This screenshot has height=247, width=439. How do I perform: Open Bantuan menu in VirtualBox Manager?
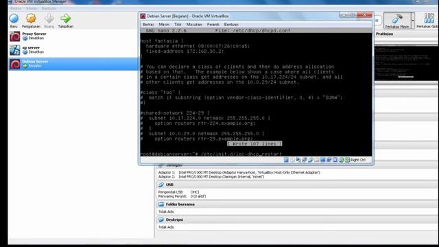coord(49,8)
